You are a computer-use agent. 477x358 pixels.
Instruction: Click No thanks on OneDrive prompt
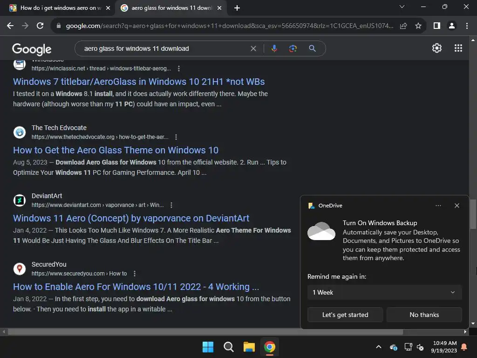point(424,315)
